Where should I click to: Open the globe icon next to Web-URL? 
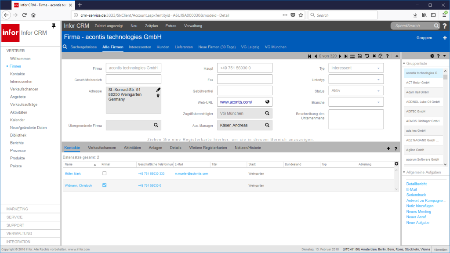267,101
